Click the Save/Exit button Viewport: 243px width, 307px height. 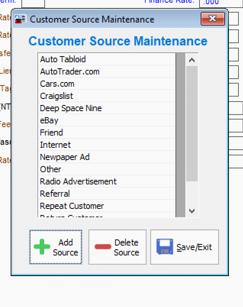[x=185, y=247]
